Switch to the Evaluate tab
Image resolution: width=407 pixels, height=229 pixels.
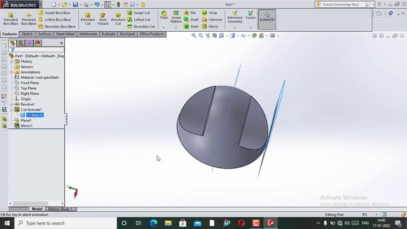click(109, 34)
